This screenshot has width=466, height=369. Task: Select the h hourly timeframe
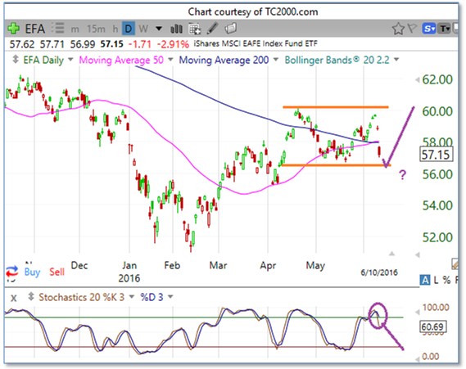click(115, 29)
